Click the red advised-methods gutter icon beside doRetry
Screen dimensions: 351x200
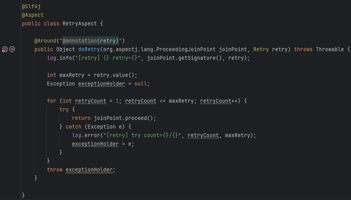(5, 49)
